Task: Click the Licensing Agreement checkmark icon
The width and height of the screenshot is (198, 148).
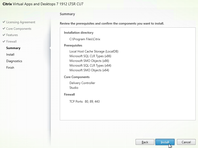Action: point(4,22)
